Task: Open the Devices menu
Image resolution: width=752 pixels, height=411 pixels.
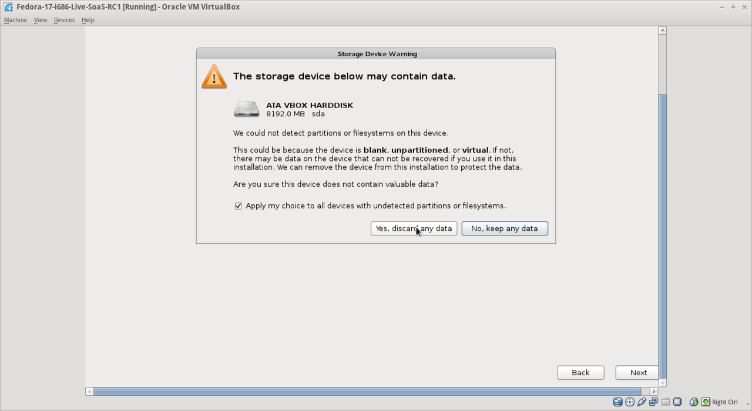Action: point(64,19)
